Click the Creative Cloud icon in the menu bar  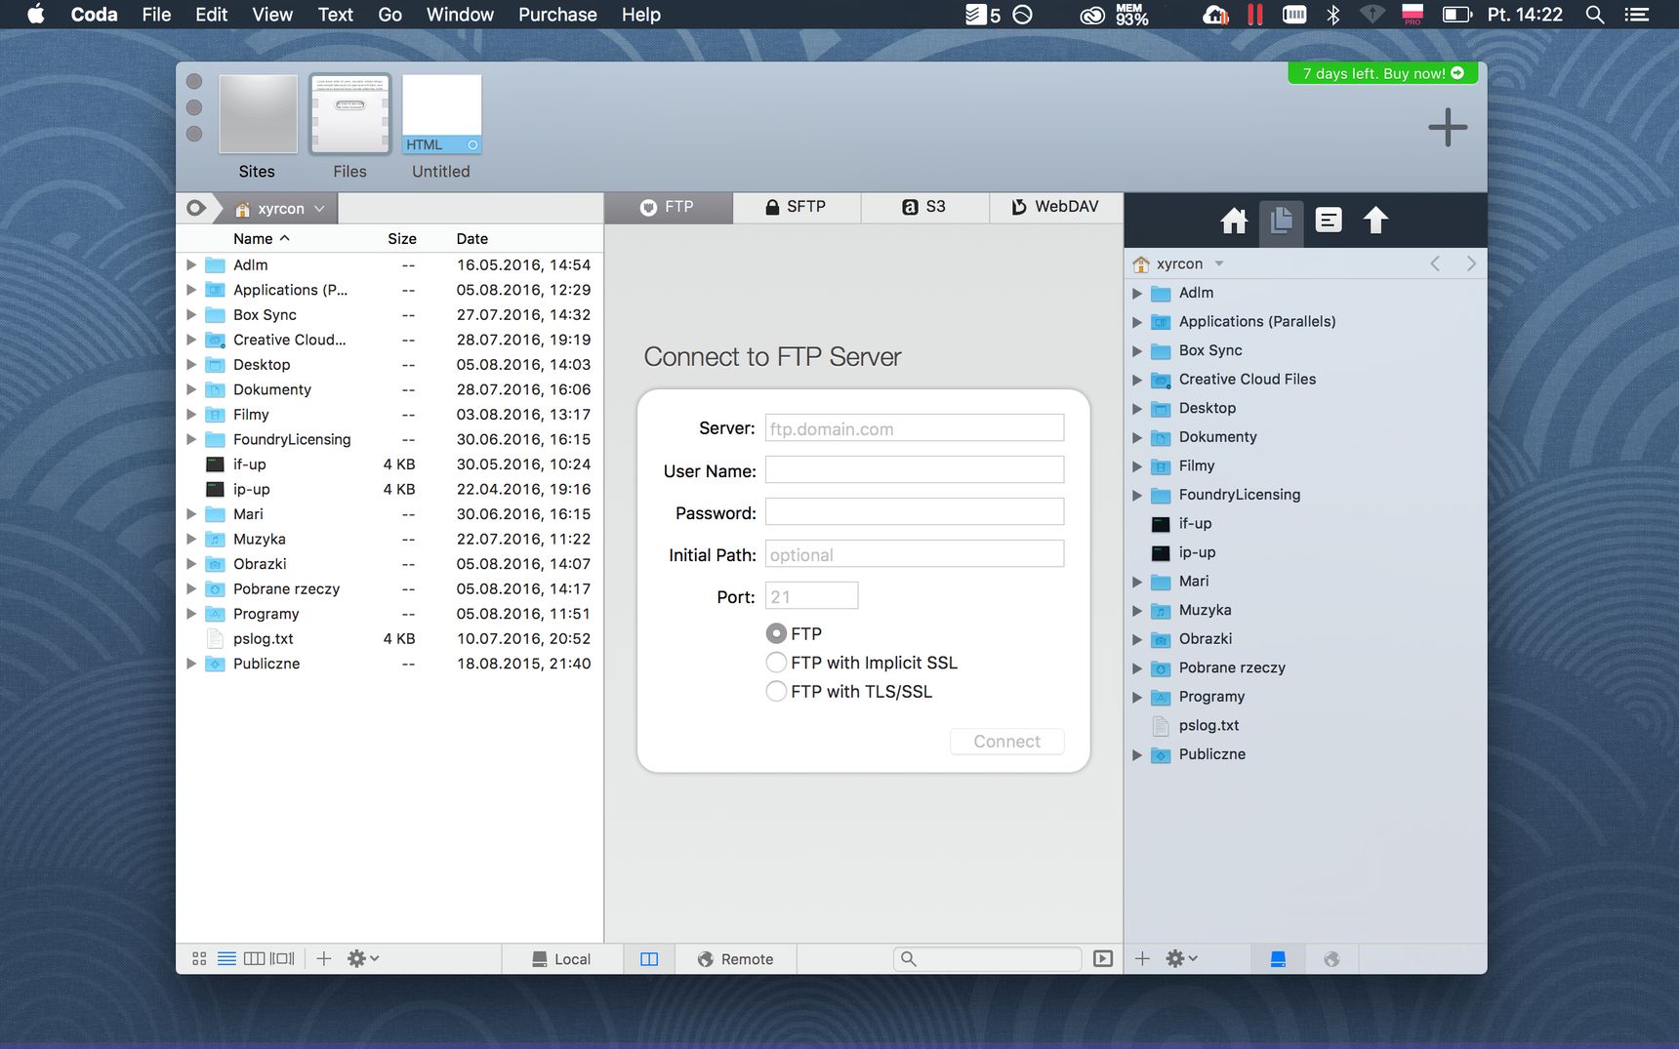coord(1092,15)
